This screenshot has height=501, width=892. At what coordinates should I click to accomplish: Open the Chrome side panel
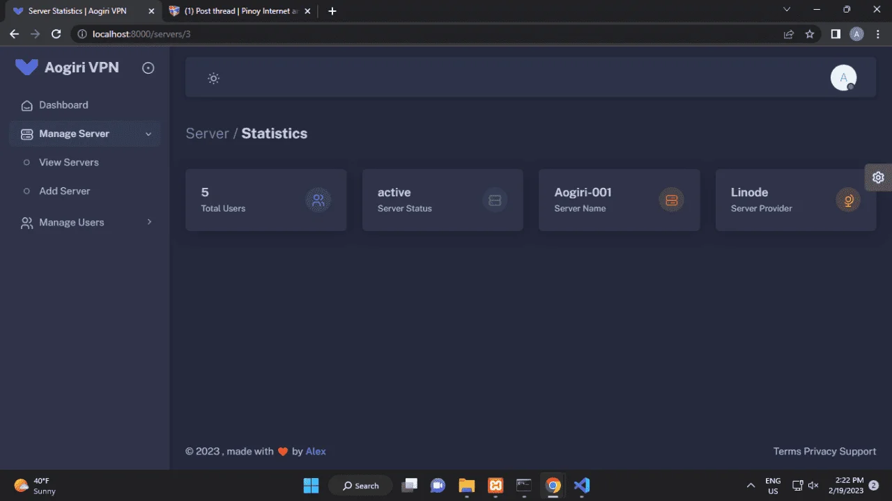click(x=836, y=33)
